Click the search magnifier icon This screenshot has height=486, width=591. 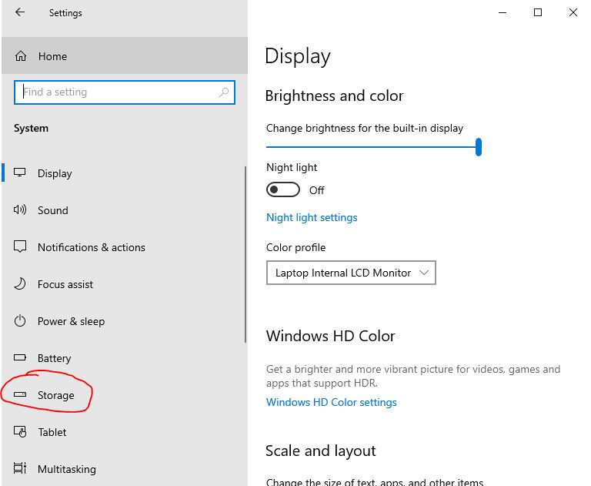coord(224,92)
